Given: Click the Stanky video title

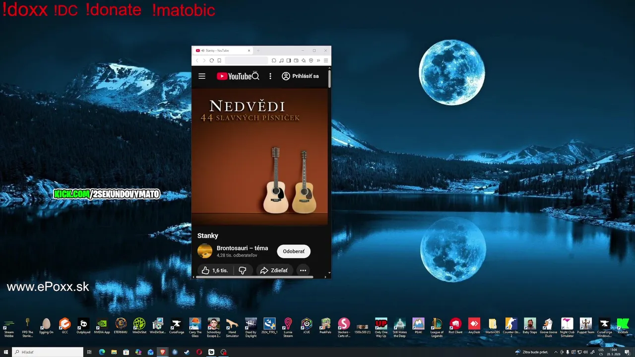Looking at the screenshot, I should point(208,236).
